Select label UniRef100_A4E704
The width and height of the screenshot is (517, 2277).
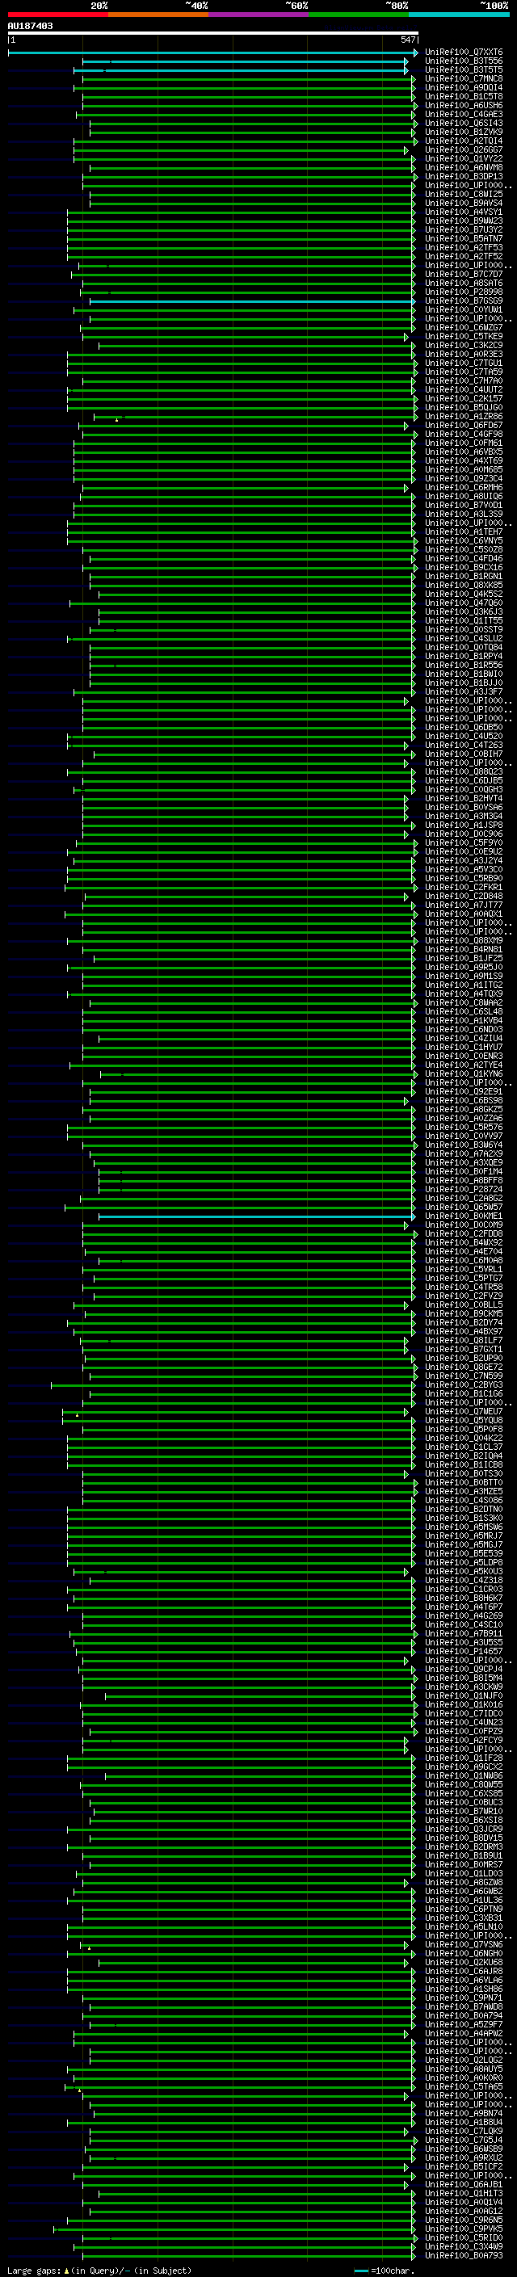coord(464,1252)
